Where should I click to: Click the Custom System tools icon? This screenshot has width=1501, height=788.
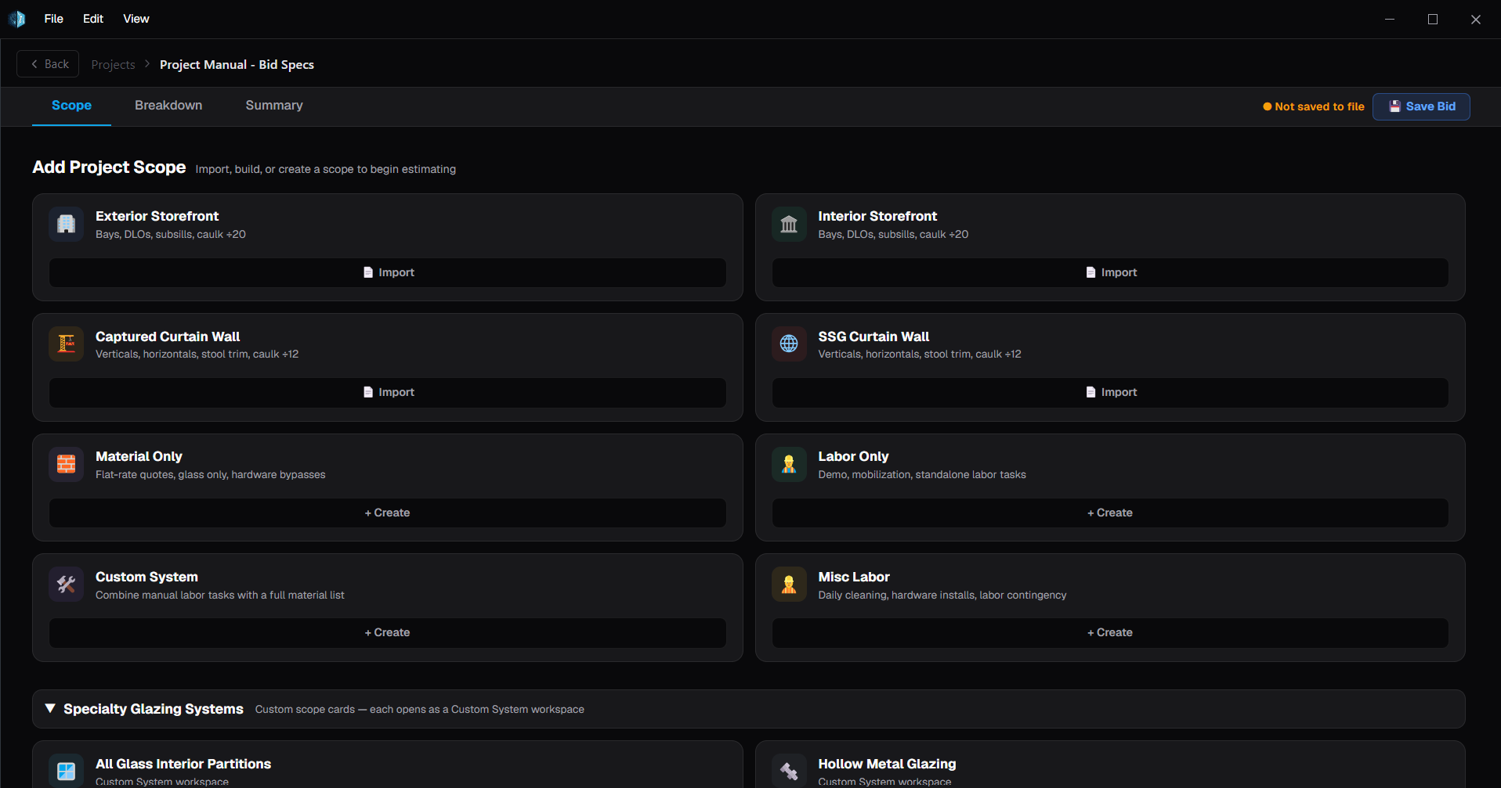(67, 585)
